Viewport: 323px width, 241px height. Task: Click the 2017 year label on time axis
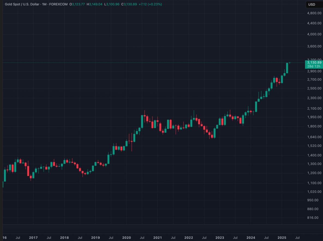33,237
